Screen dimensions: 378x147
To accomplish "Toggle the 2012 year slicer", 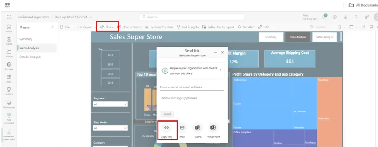I will [x=110, y=64].
